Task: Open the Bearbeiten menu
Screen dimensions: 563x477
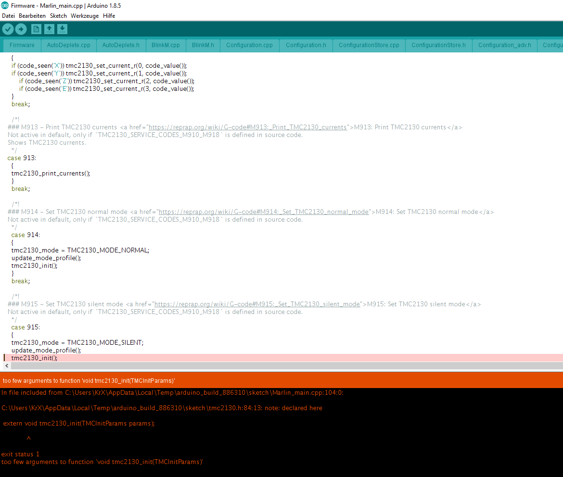Action: [32, 15]
